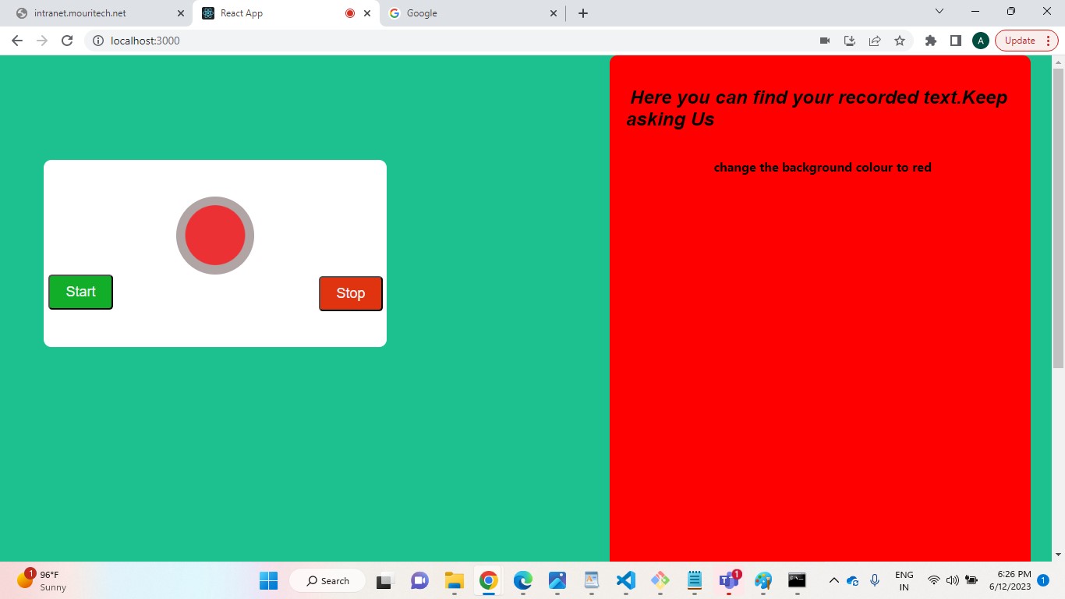Reload the localhost page

point(67,41)
